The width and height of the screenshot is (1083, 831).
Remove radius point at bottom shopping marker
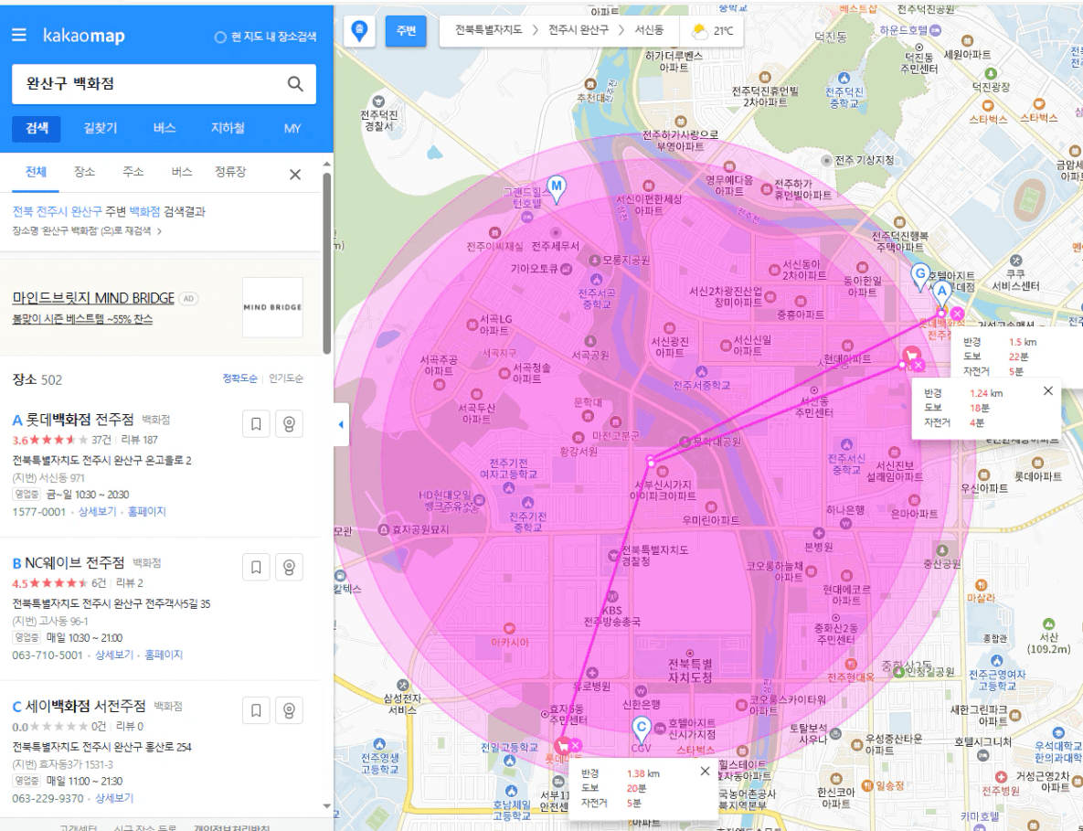[x=576, y=745]
